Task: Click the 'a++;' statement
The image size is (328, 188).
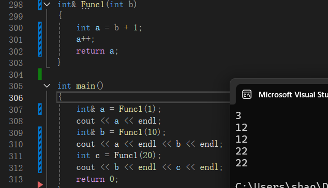Action: coord(85,39)
